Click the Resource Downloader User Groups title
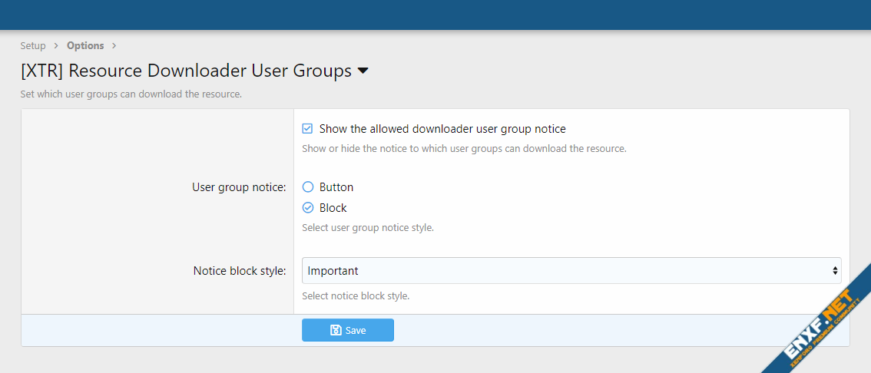 click(x=186, y=71)
